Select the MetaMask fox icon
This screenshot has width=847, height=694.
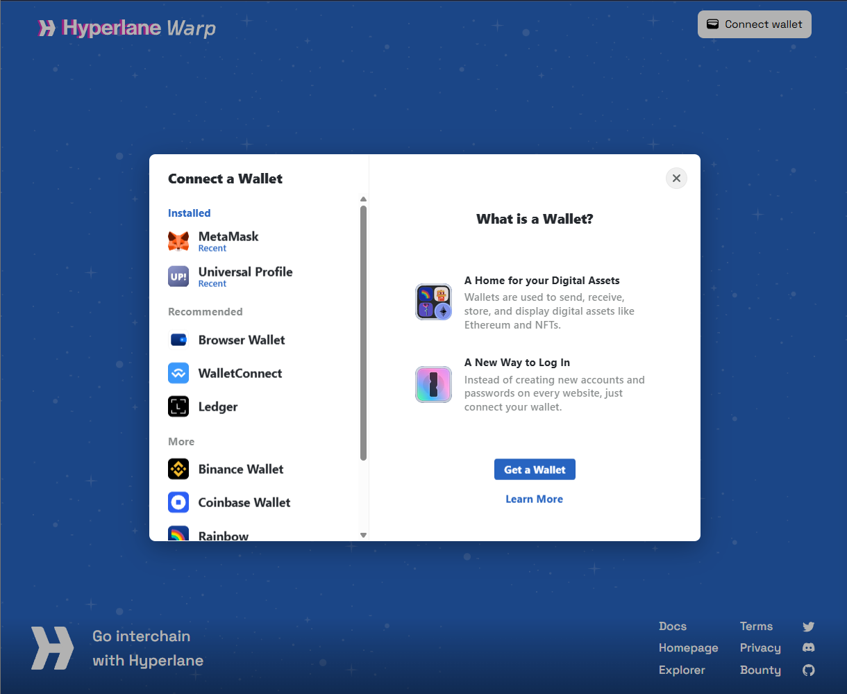pos(178,241)
